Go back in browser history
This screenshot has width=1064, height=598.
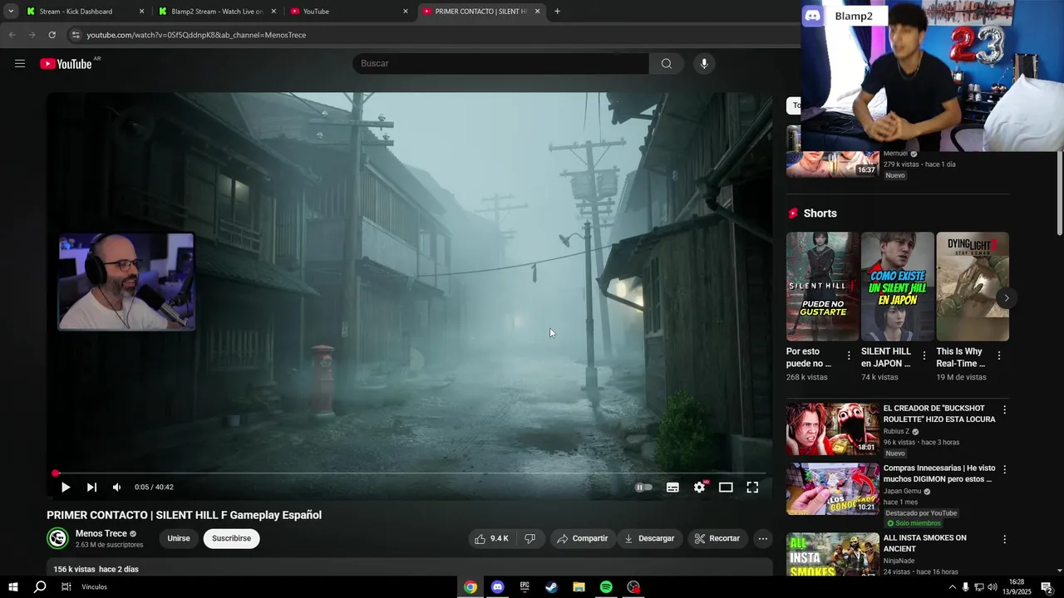(x=12, y=35)
